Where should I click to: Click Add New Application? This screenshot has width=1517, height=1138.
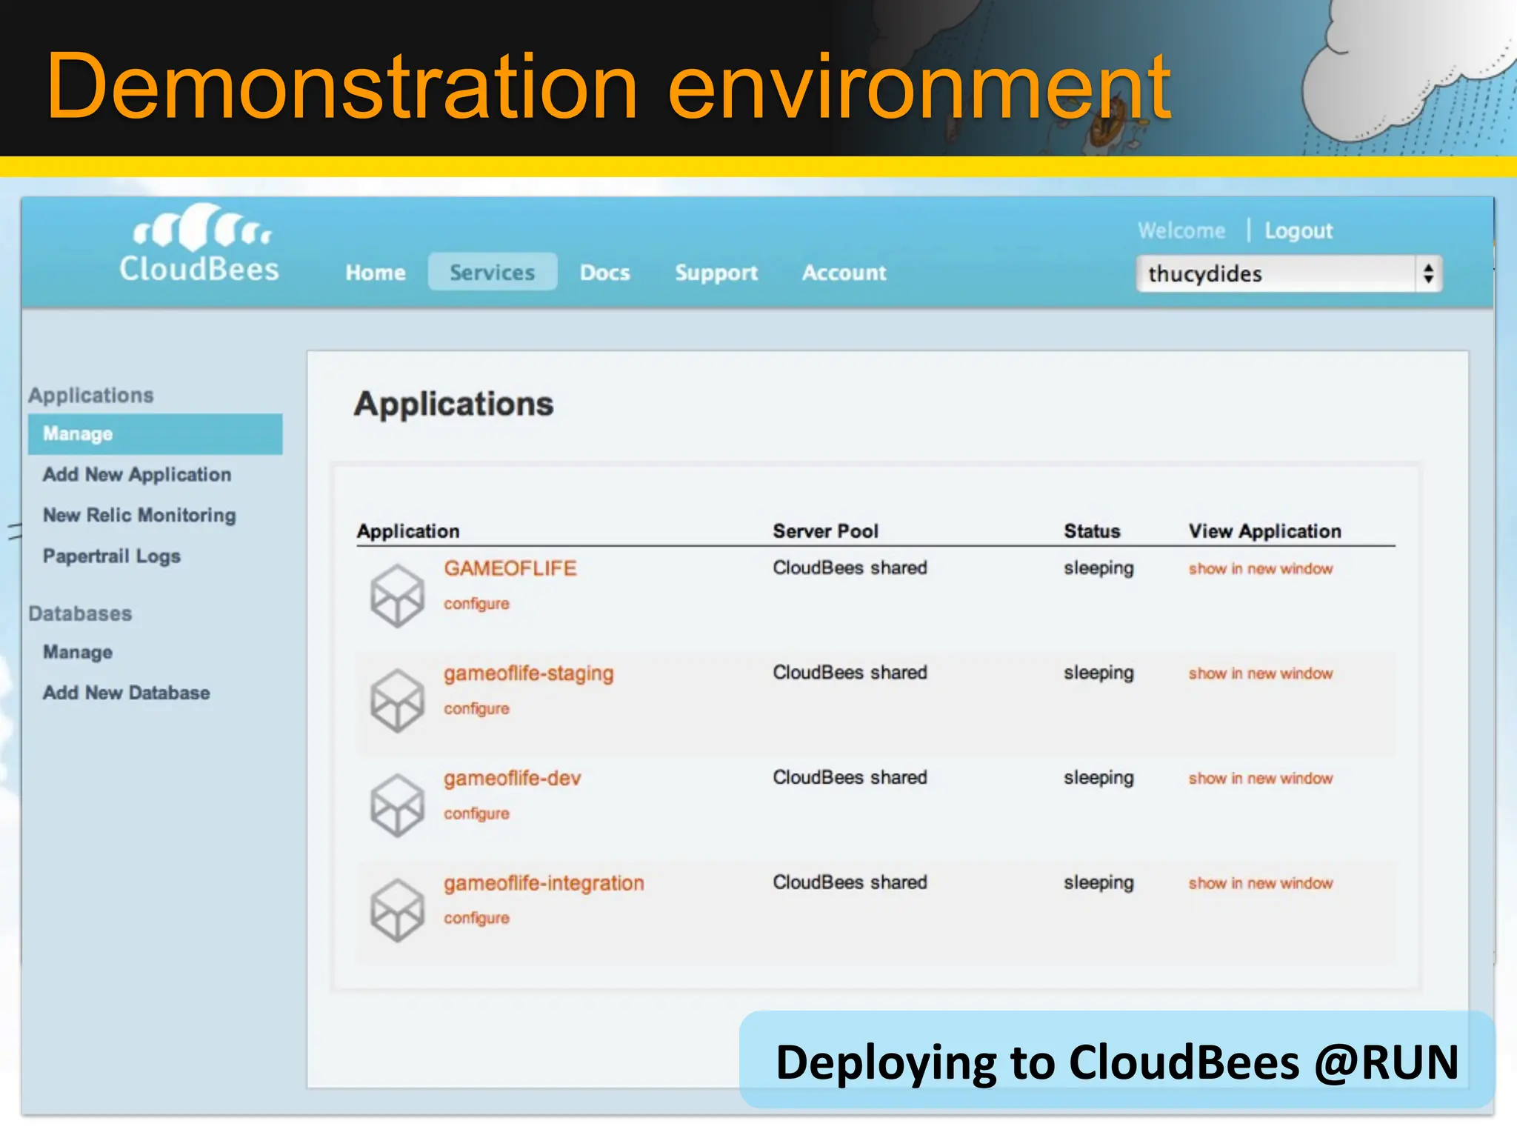[x=137, y=474]
